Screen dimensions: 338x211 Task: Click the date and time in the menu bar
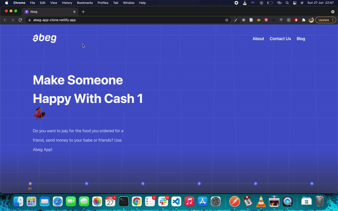321,3
